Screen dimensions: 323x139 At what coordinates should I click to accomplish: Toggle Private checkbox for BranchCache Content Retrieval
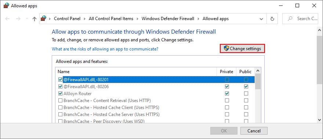pyautogui.click(x=227, y=101)
